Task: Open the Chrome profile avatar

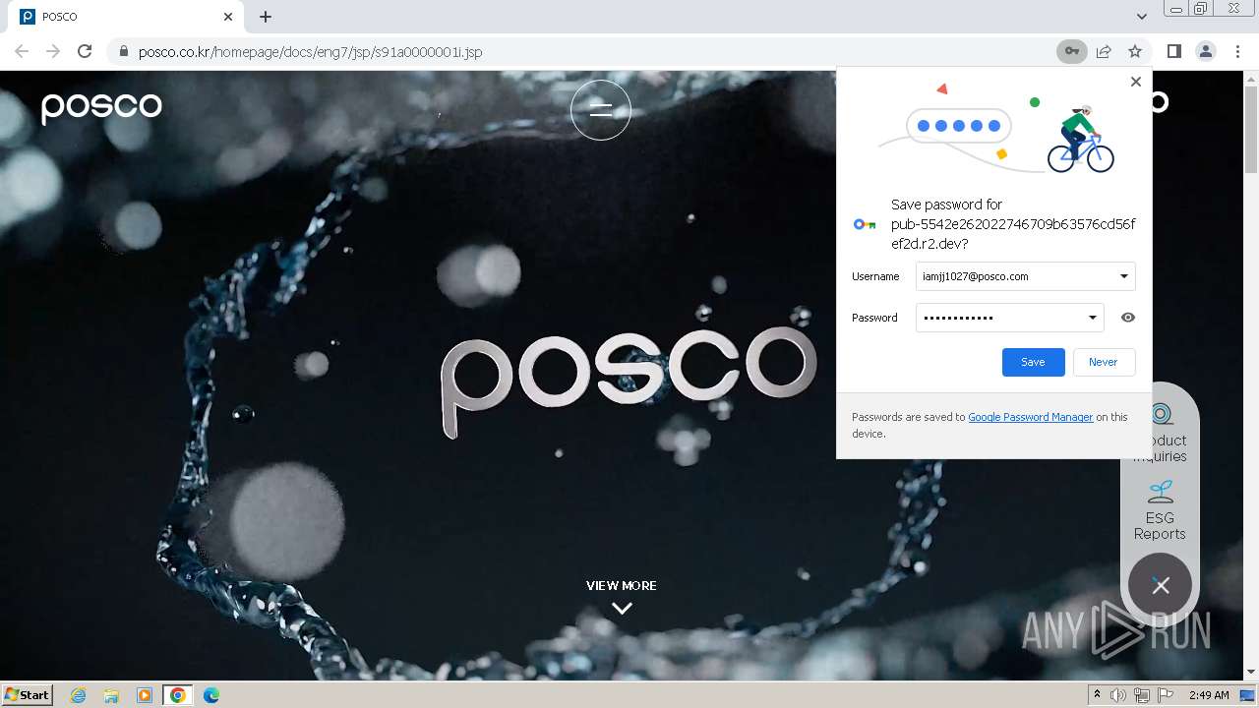Action: coord(1205,51)
